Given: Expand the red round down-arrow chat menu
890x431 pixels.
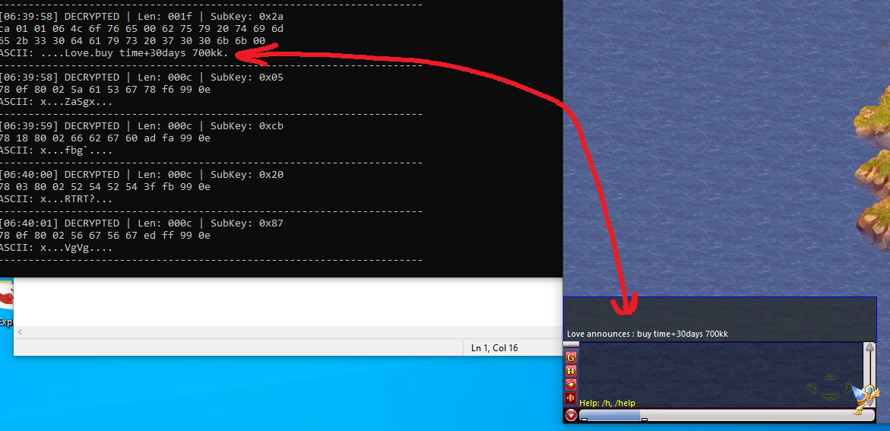Looking at the screenshot, I should 571,415.
